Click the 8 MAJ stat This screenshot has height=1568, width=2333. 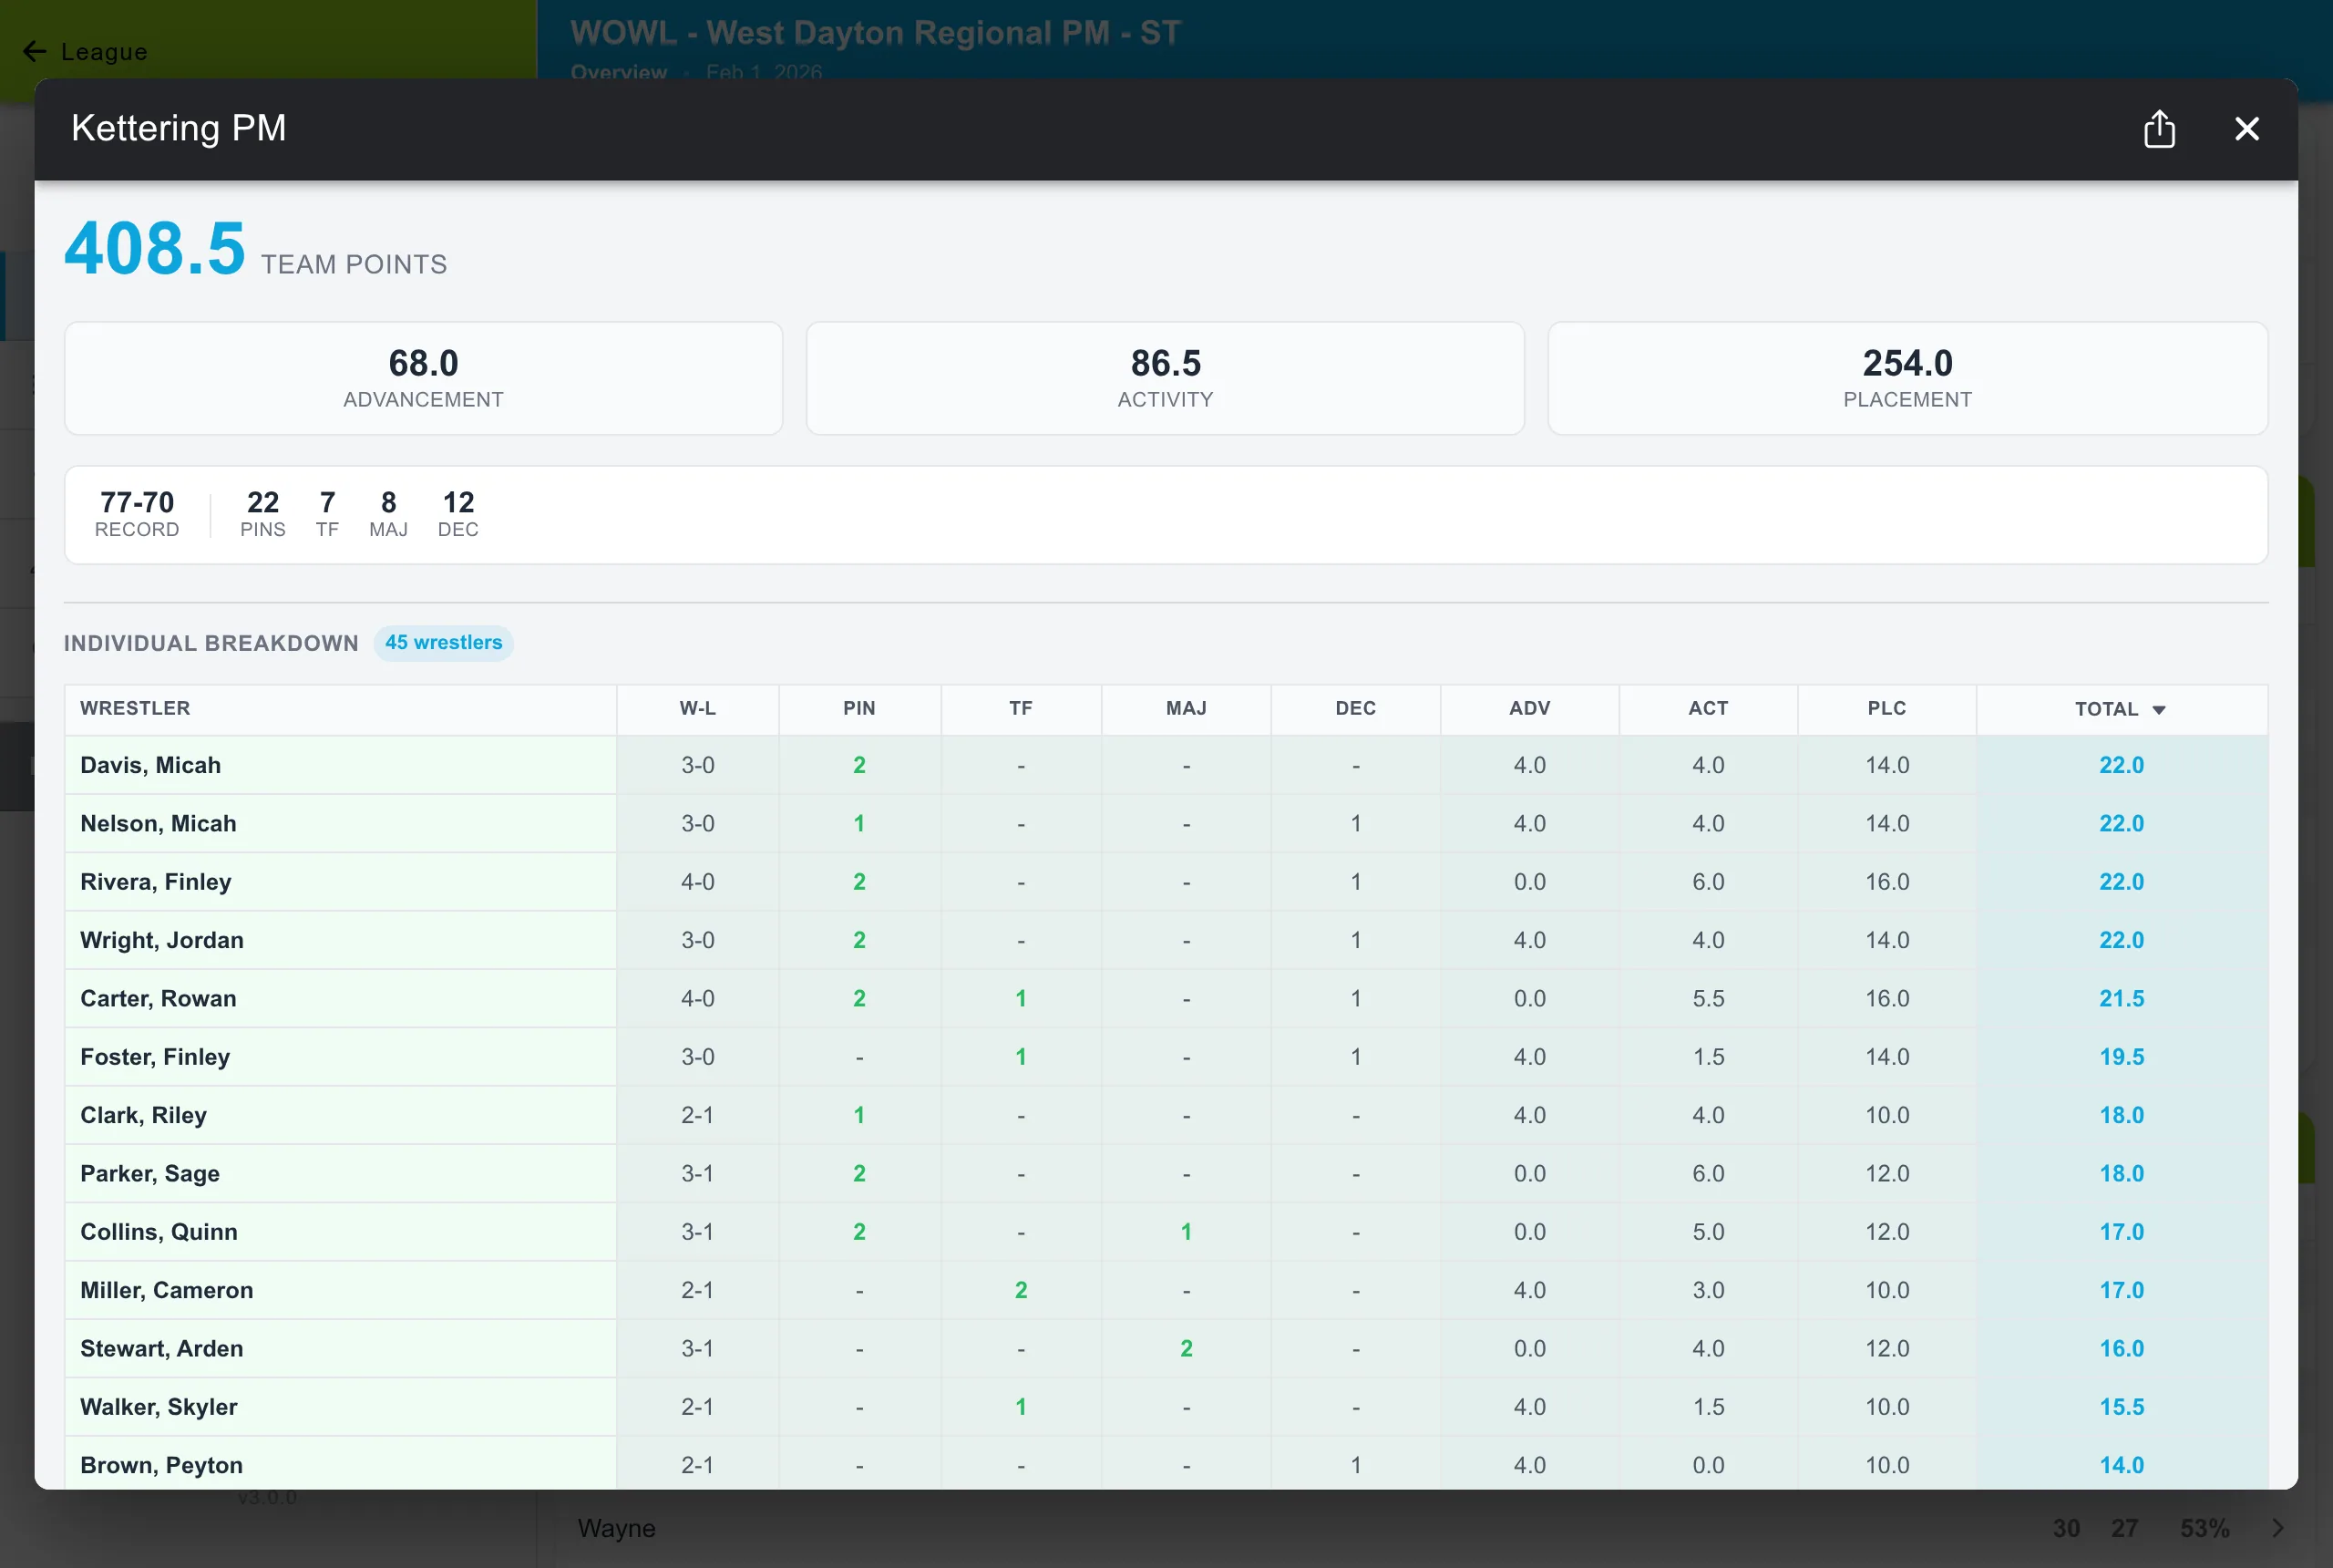coord(388,514)
